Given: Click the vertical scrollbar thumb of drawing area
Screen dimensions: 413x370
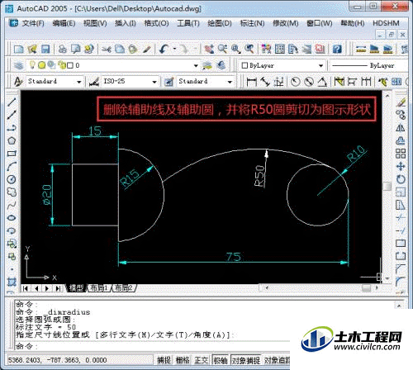Looking at the screenshot, I should 387,186.
